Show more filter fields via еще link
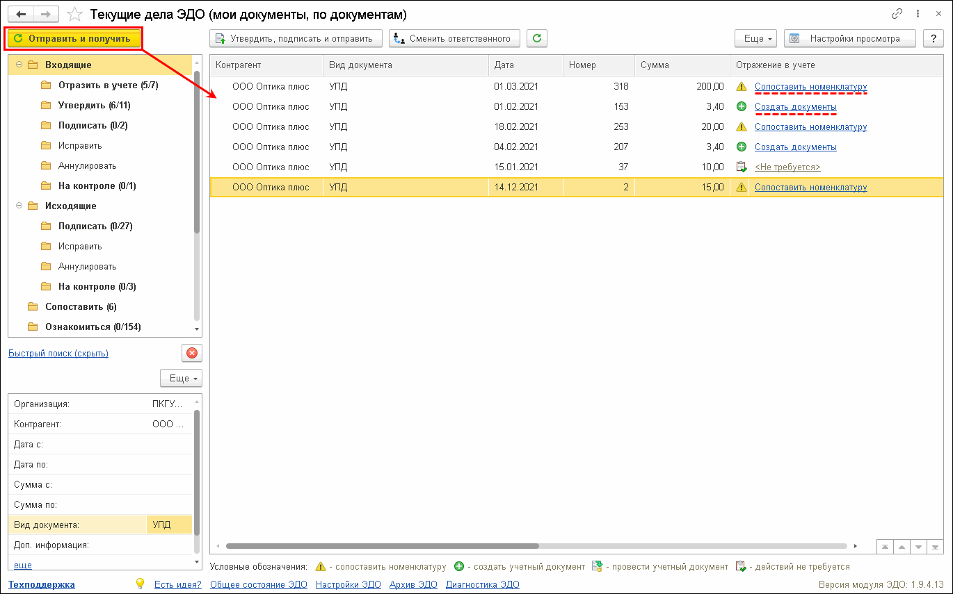This screenshot has width=953, height=594. pyautogui.click(x=23, y=566)
